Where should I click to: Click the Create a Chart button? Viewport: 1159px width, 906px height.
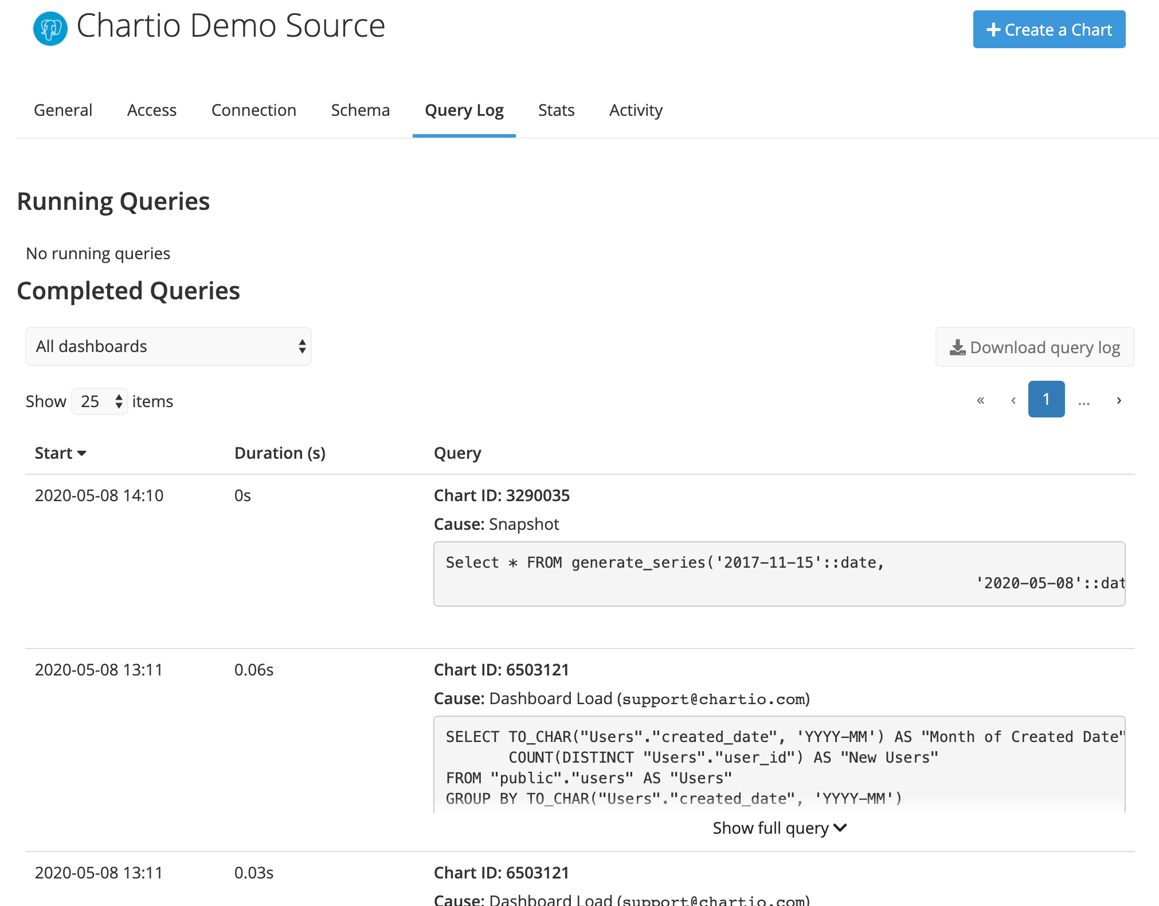(x=1046, y=29)
